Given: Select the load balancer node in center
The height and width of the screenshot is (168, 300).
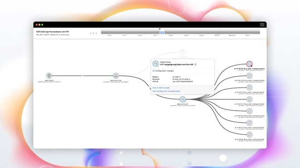Looking at the screenshot, I should 116,76.
